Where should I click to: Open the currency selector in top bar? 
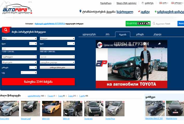tap(164, 3)
